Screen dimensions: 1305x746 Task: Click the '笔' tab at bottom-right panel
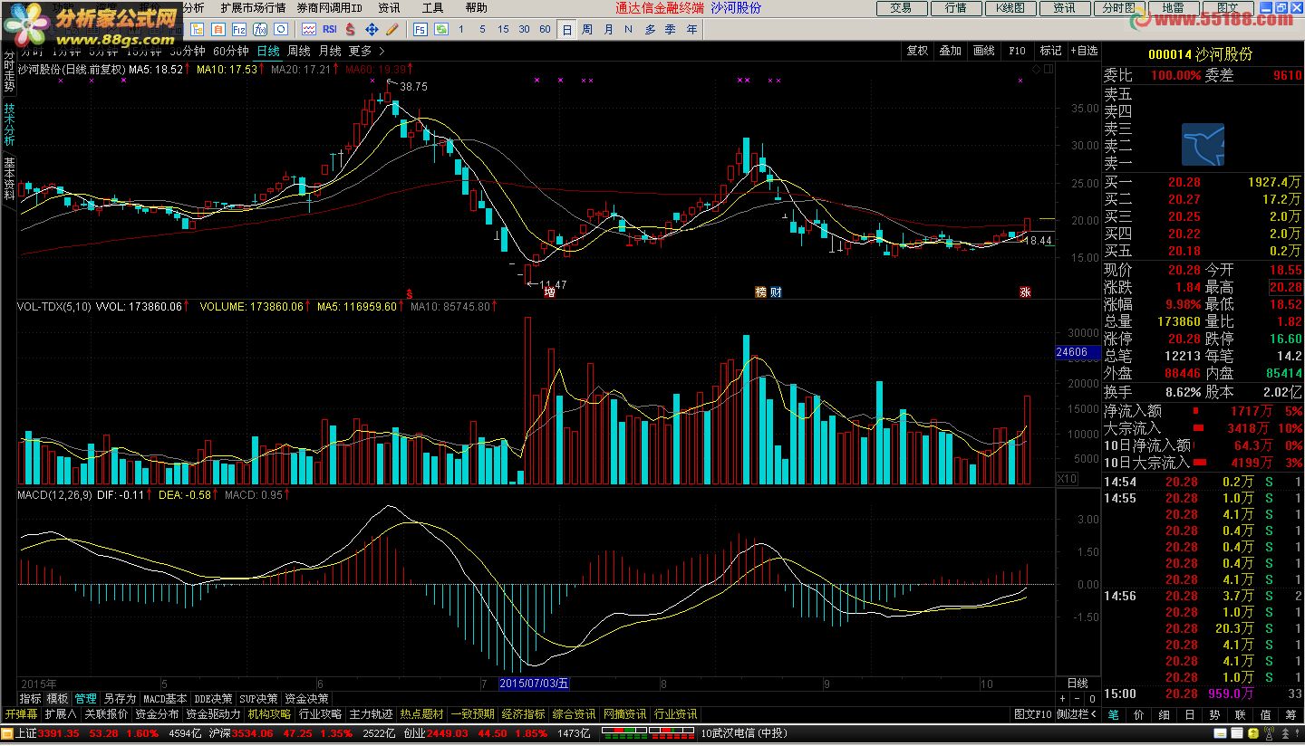point(1114,714)
